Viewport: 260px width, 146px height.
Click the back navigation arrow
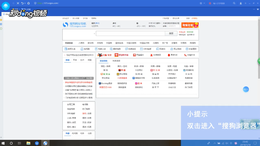tap(14, 3)
